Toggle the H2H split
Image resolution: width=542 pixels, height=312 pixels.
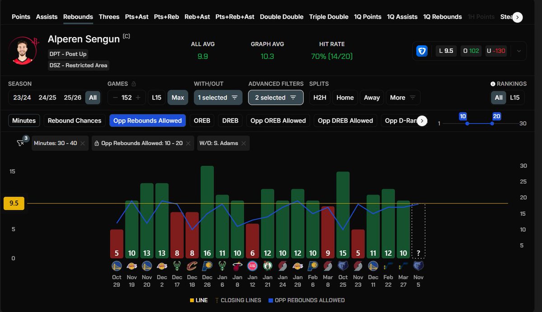319,98
